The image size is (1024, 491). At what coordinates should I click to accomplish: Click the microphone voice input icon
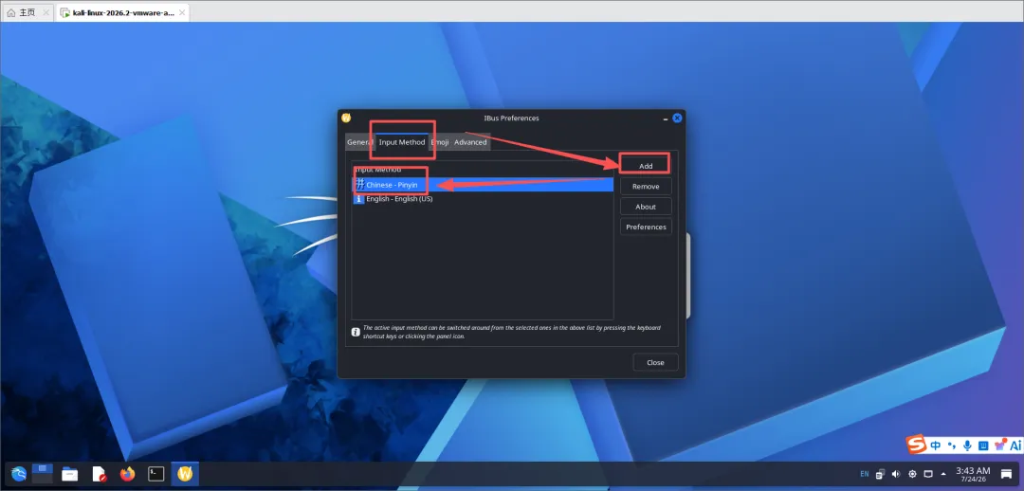tap(968, 446)
